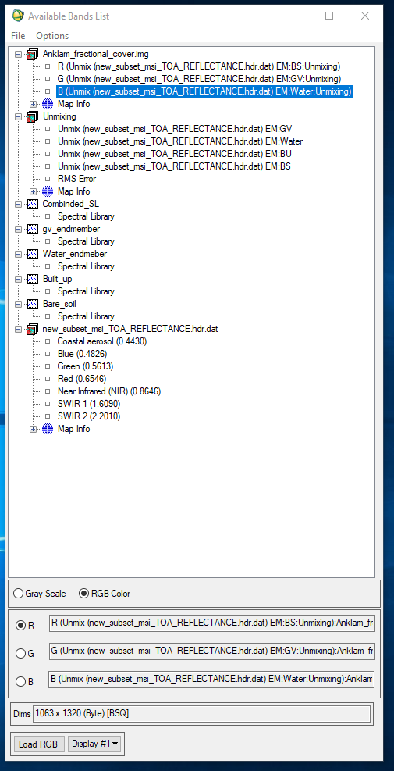Select the Coastal aerosol (0.4430) band
The width and height of the screenshot is (394, 771).
click(x=102, y=341)
